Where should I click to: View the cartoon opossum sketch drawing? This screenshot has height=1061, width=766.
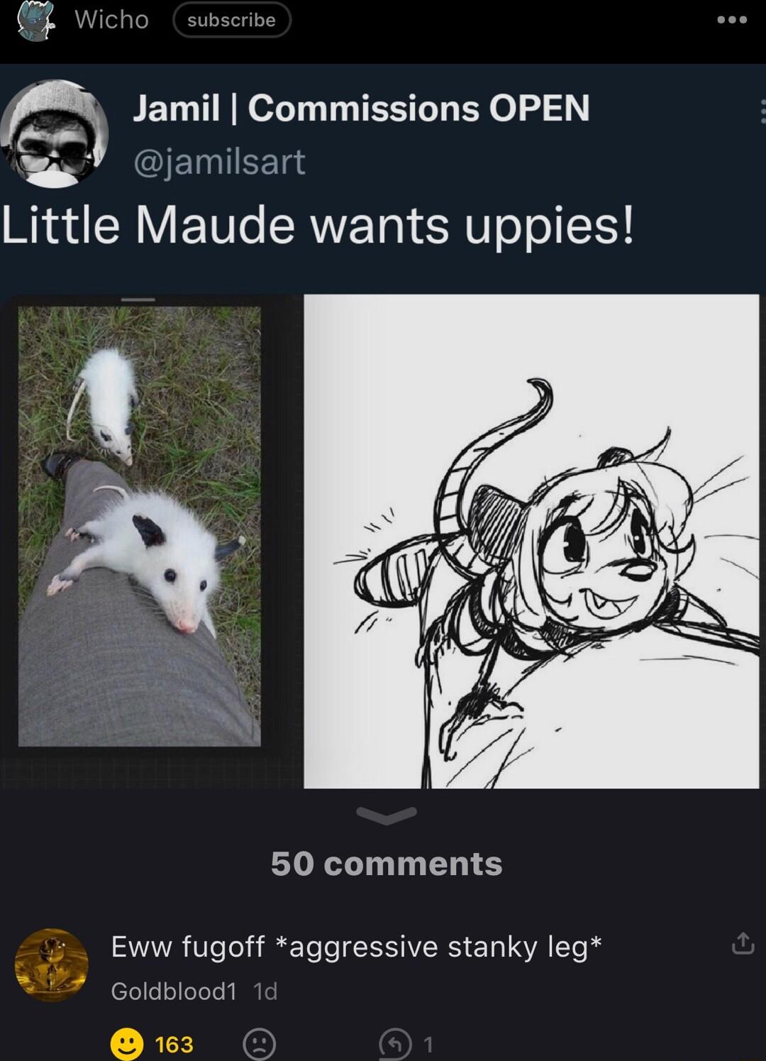(x=531, y=541)
